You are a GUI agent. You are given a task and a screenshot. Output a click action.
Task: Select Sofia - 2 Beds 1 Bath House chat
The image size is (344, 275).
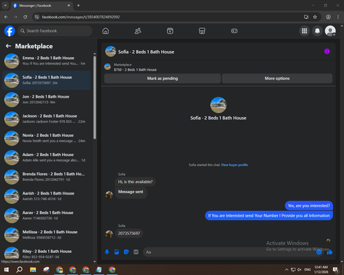[47, 80]
